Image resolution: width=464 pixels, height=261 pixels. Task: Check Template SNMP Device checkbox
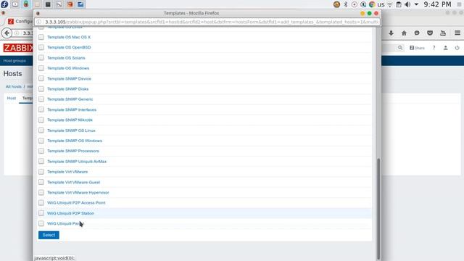tap(41, 78)
